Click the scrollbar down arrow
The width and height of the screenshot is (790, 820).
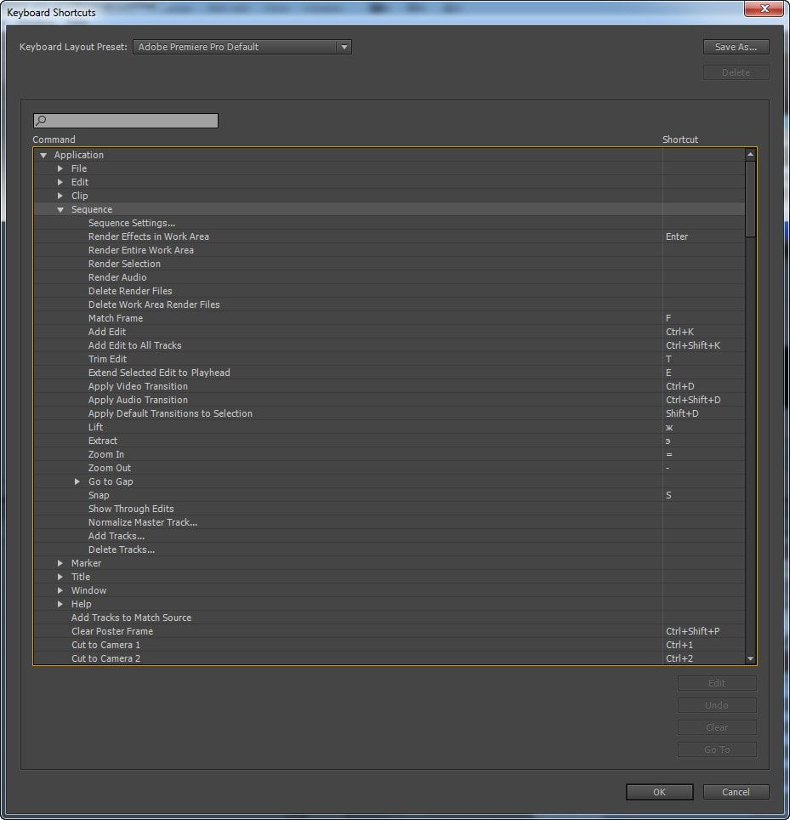(x=750, y=658)
